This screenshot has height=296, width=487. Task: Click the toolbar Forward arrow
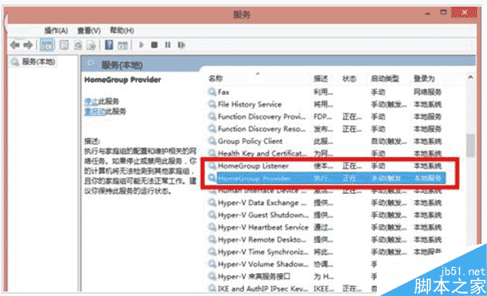(x=28, y=45)
